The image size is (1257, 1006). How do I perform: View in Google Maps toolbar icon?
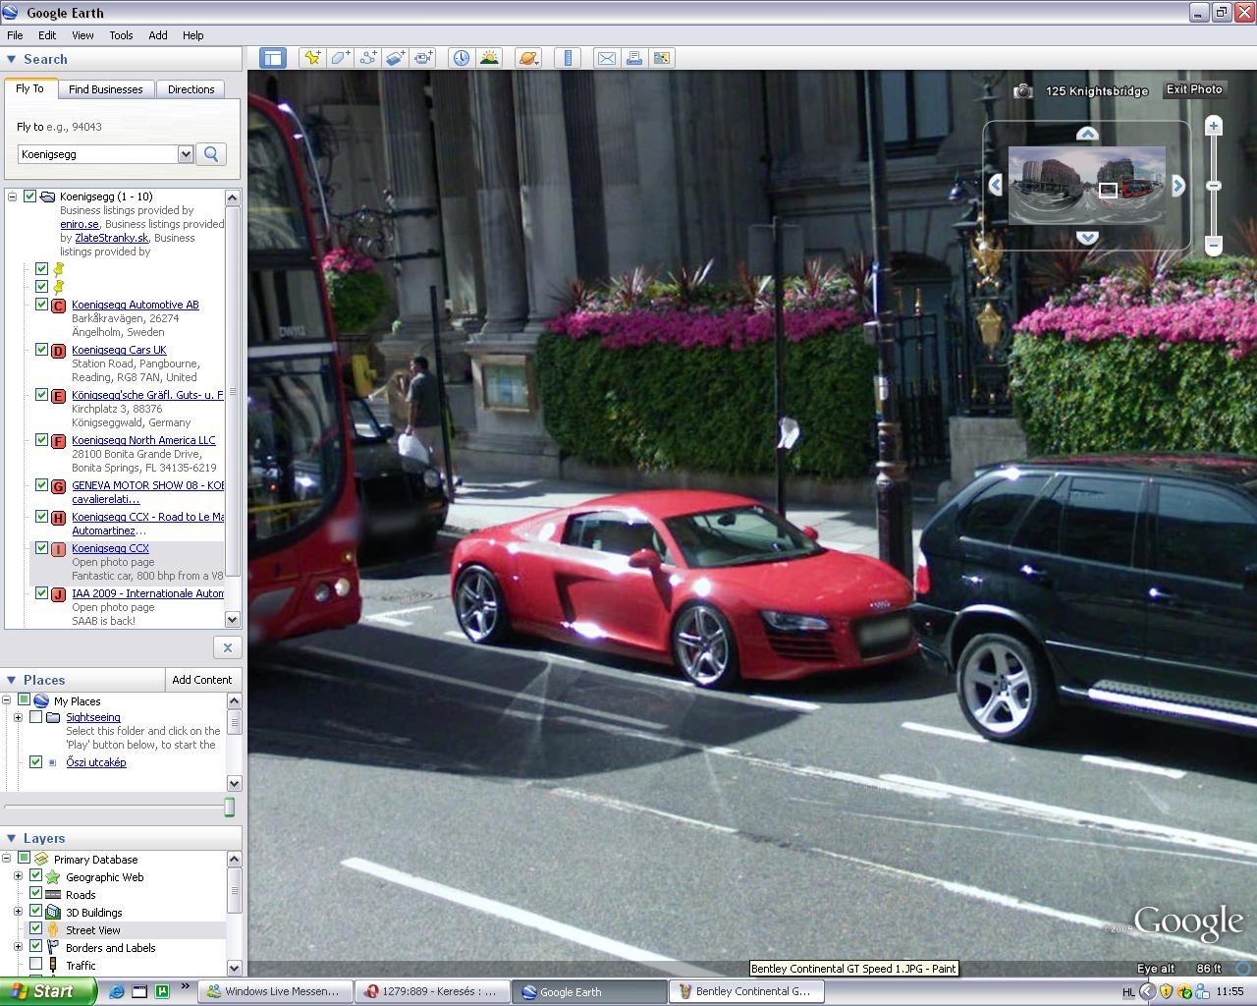(x=662, y=58)
